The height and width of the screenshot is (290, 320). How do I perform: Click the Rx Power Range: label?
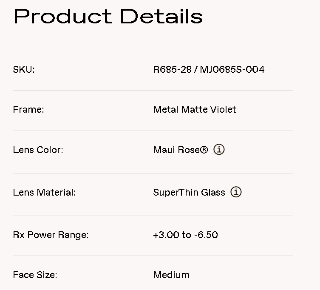click(51, 235)
